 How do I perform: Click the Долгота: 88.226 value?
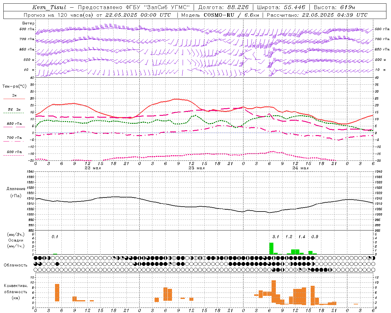(223, 7)
